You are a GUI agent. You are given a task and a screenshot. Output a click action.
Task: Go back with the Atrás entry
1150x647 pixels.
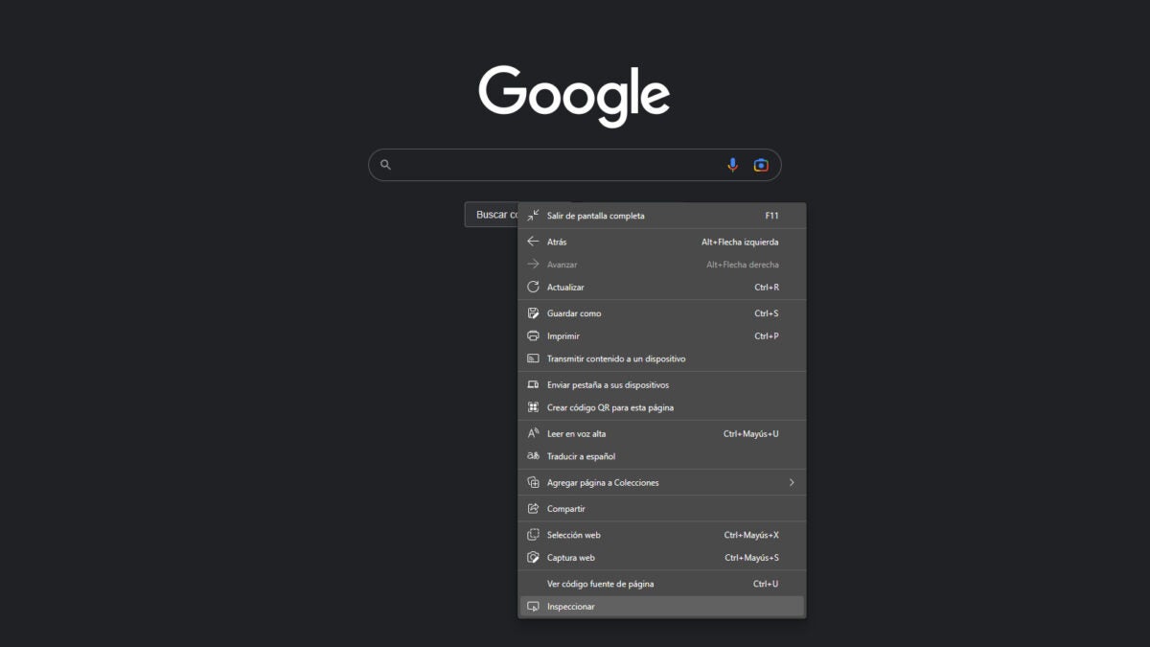click(557, 242)
